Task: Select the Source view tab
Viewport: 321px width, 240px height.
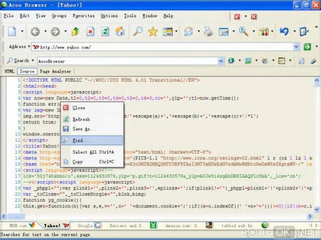Action: tap(27, 72)
